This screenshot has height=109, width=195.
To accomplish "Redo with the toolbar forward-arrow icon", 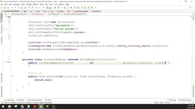I will 15,8.
